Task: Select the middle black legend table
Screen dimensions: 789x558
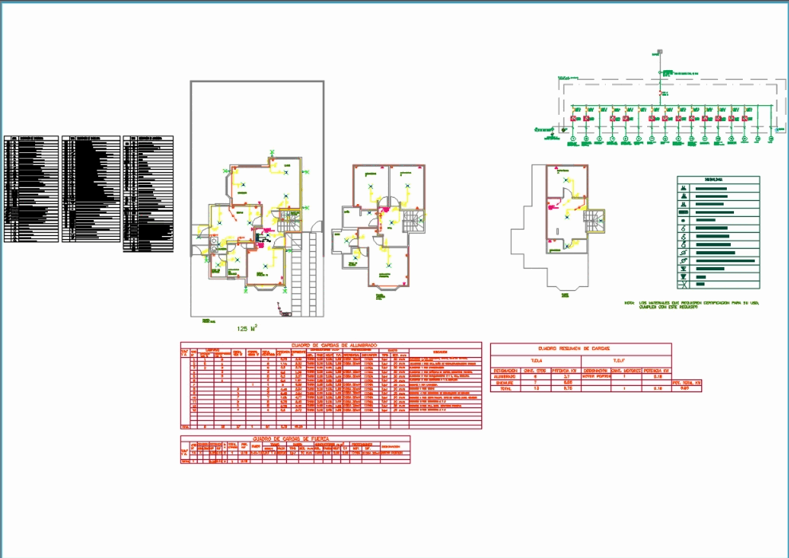Action: point(90,188)
